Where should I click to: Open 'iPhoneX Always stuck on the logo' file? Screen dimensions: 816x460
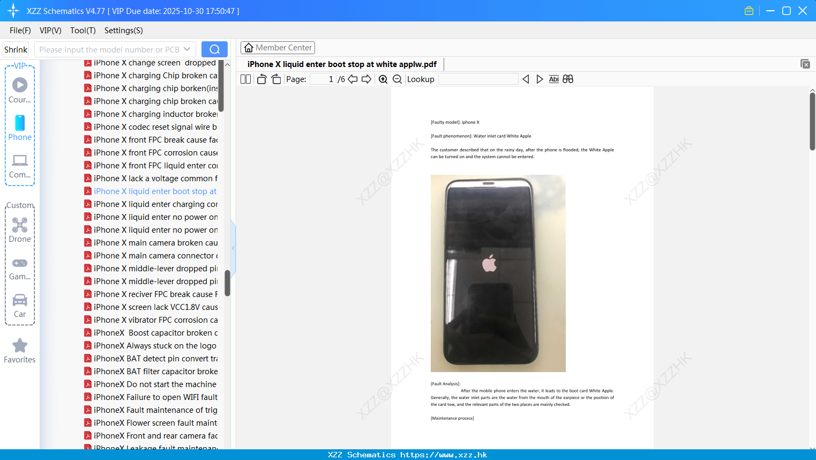(x=151, y=346)
